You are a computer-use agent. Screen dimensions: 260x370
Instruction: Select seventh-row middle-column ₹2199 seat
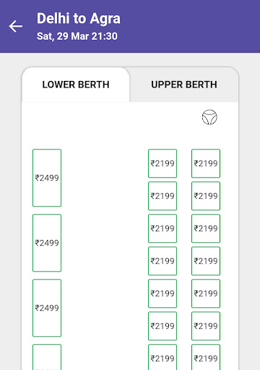click(x=162, y=357)
